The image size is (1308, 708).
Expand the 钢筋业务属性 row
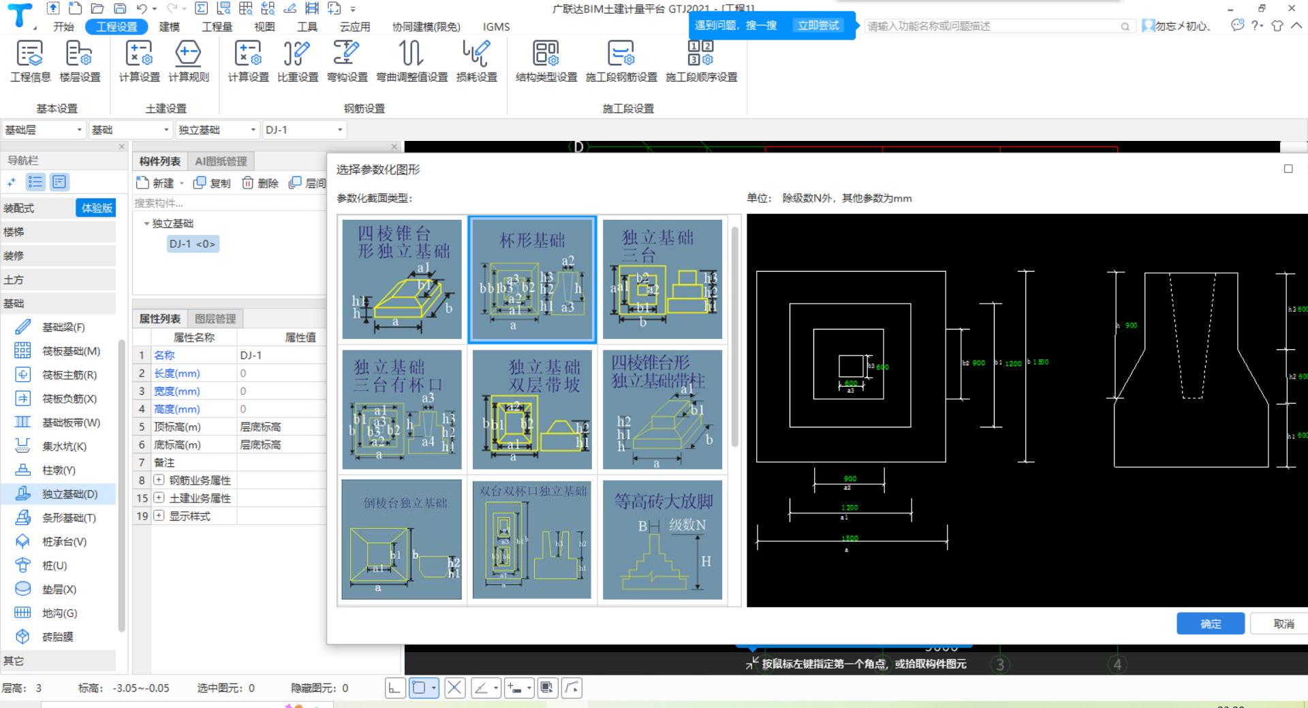click(159, 480)
